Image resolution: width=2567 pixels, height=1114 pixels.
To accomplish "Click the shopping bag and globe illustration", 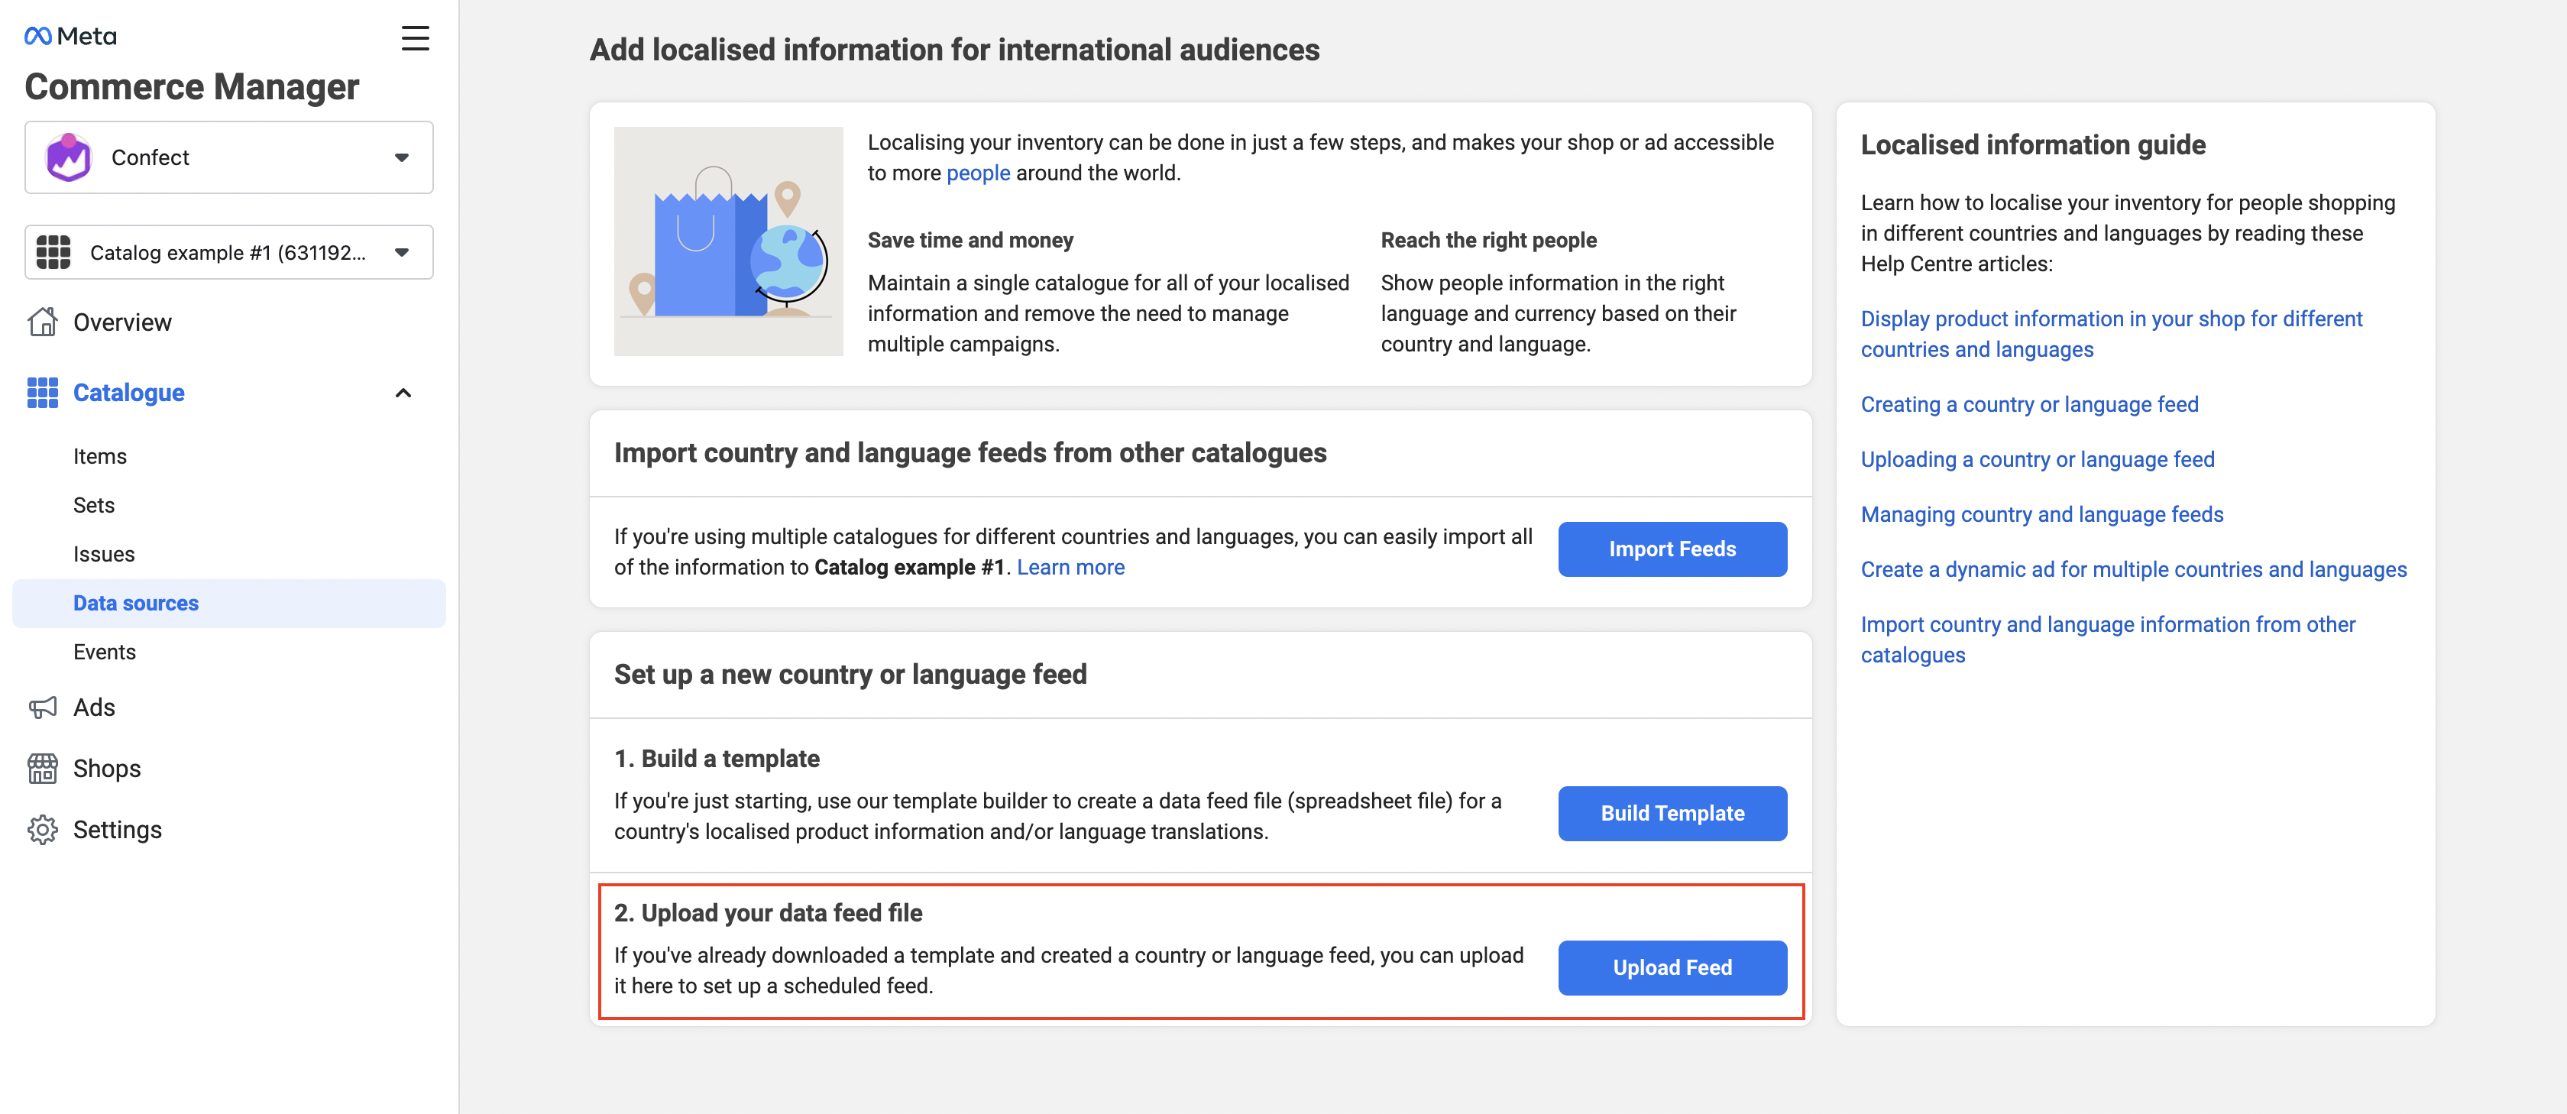I will click(x=728, y=241).
